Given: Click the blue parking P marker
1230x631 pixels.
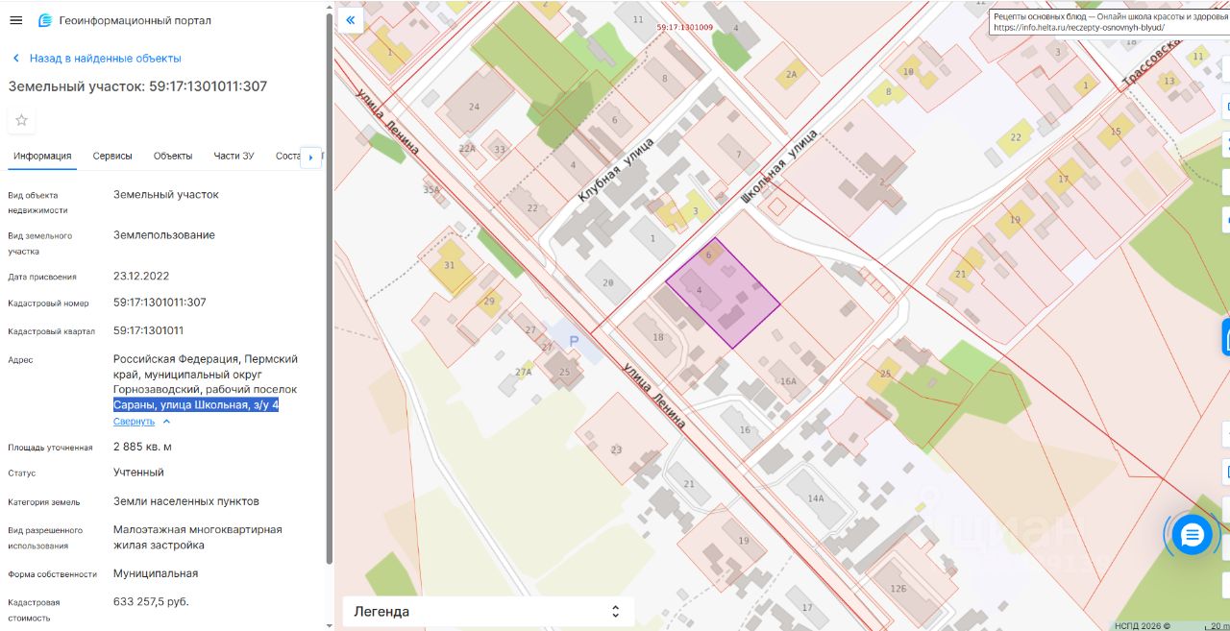Looking at the screenshot, I should tap(574, 341).
